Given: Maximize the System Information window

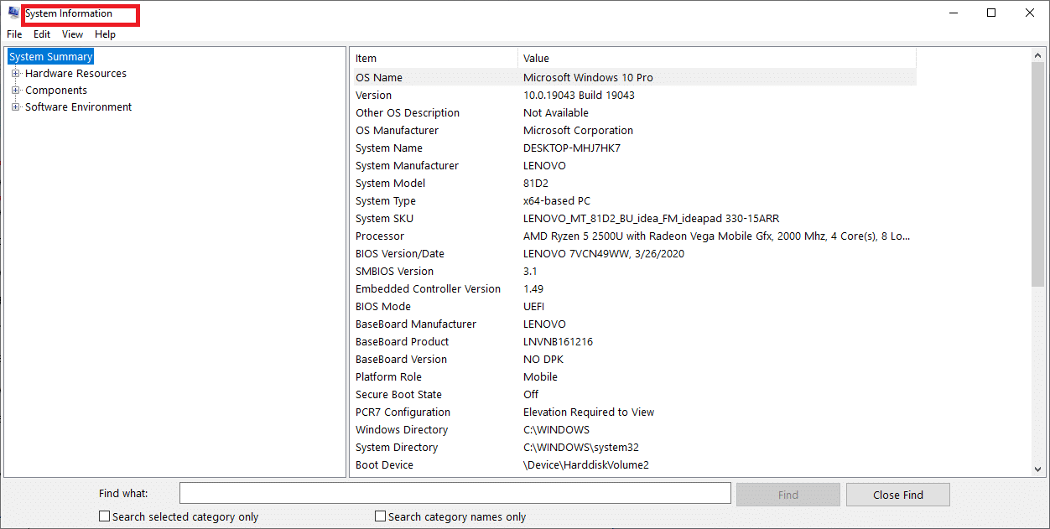Looking at the screenshot, I should click(991, 13).
